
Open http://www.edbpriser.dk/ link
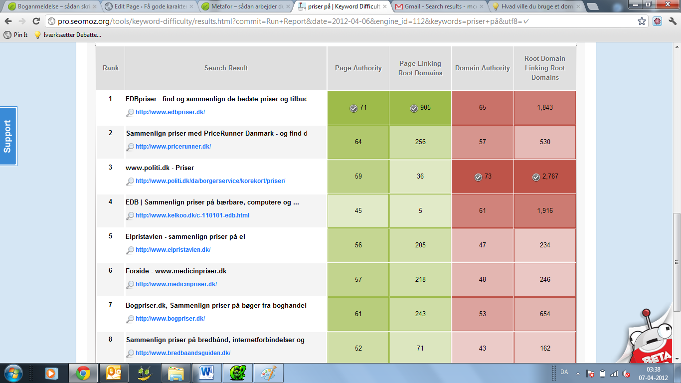pos(170,112)
